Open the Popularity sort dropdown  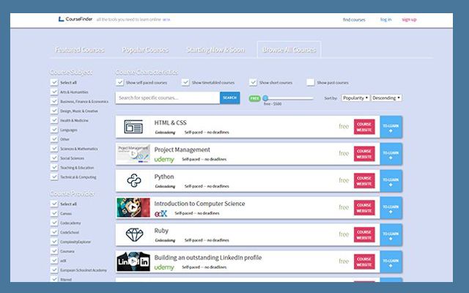click(x=355, y=97)
